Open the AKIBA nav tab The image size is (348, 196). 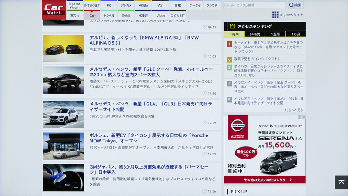click(144, 6)
